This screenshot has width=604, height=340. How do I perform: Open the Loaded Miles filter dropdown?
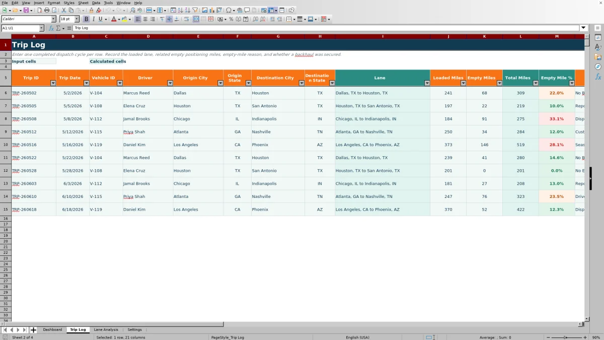[x=464, y=83]
